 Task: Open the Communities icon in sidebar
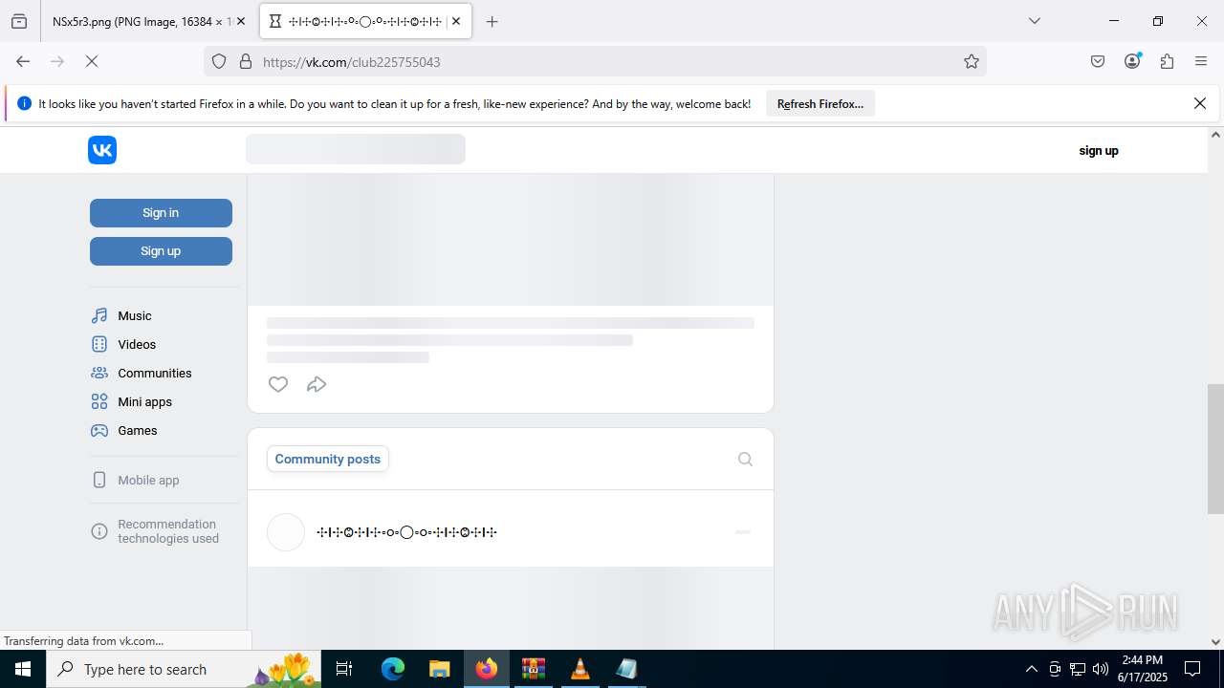click(x=99, y=373)
